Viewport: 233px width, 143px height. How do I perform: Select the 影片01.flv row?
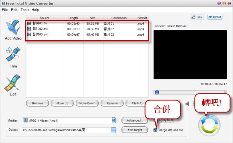(87, 23)
